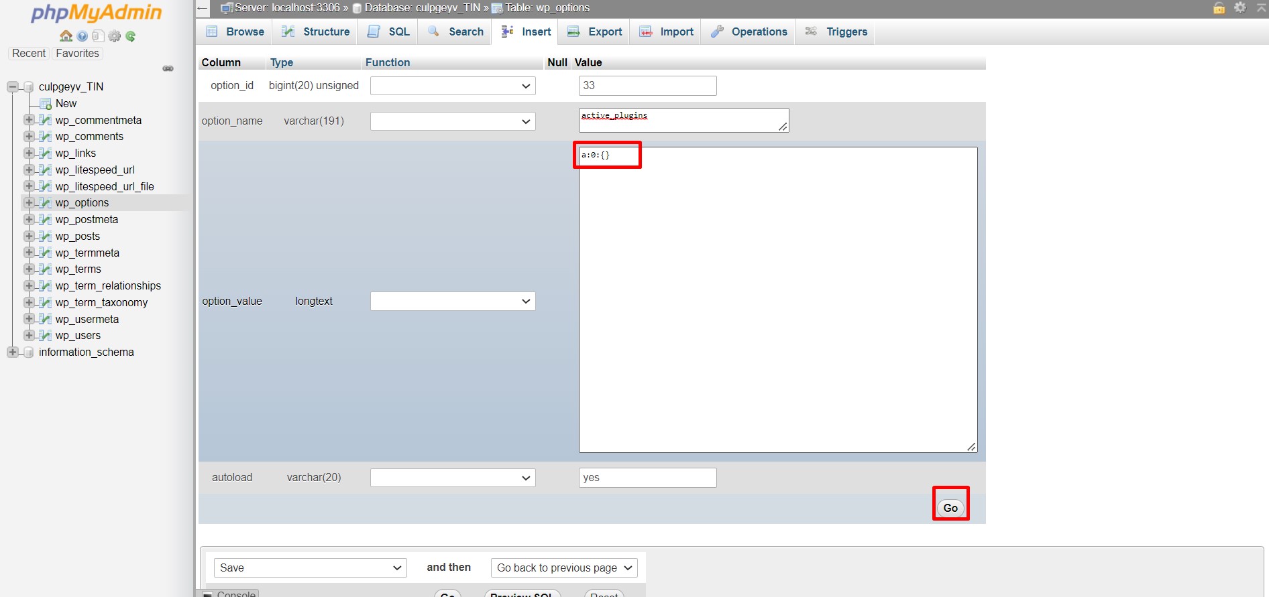Click table icon beside wp_posts

[45, 236]
